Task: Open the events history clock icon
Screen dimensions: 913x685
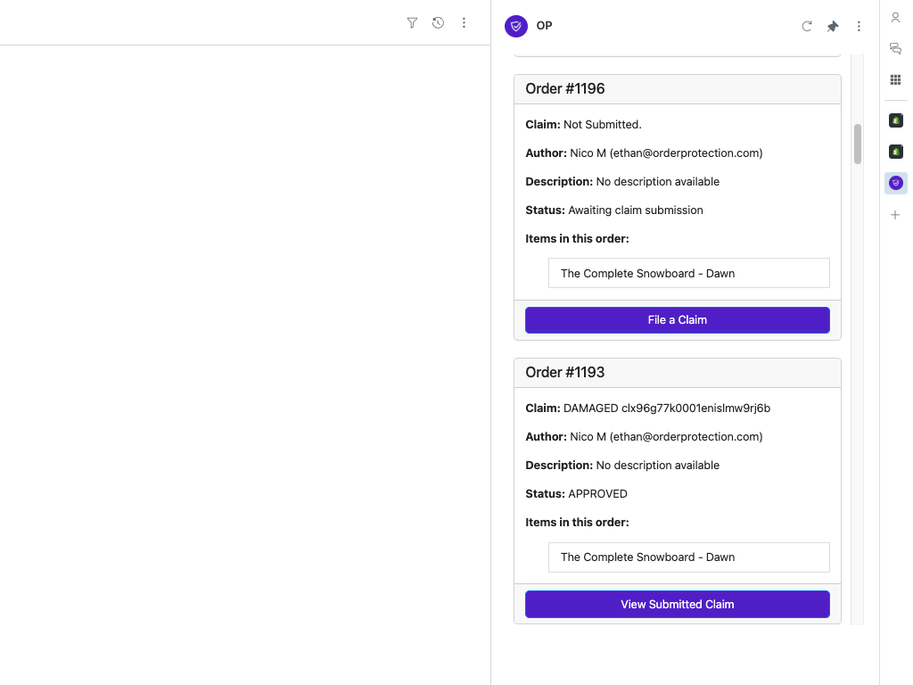Action: [x=438, y=23]
